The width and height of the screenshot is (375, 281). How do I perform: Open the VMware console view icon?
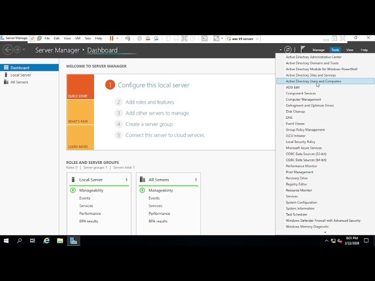(x=204, y=39)
